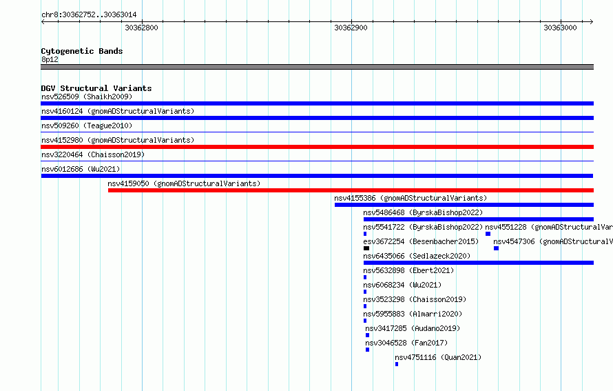Viewport: 613px width, 391px height.
Task: Click the nsv509260 (Teague2010) label
Action: (x=87, y=126)
